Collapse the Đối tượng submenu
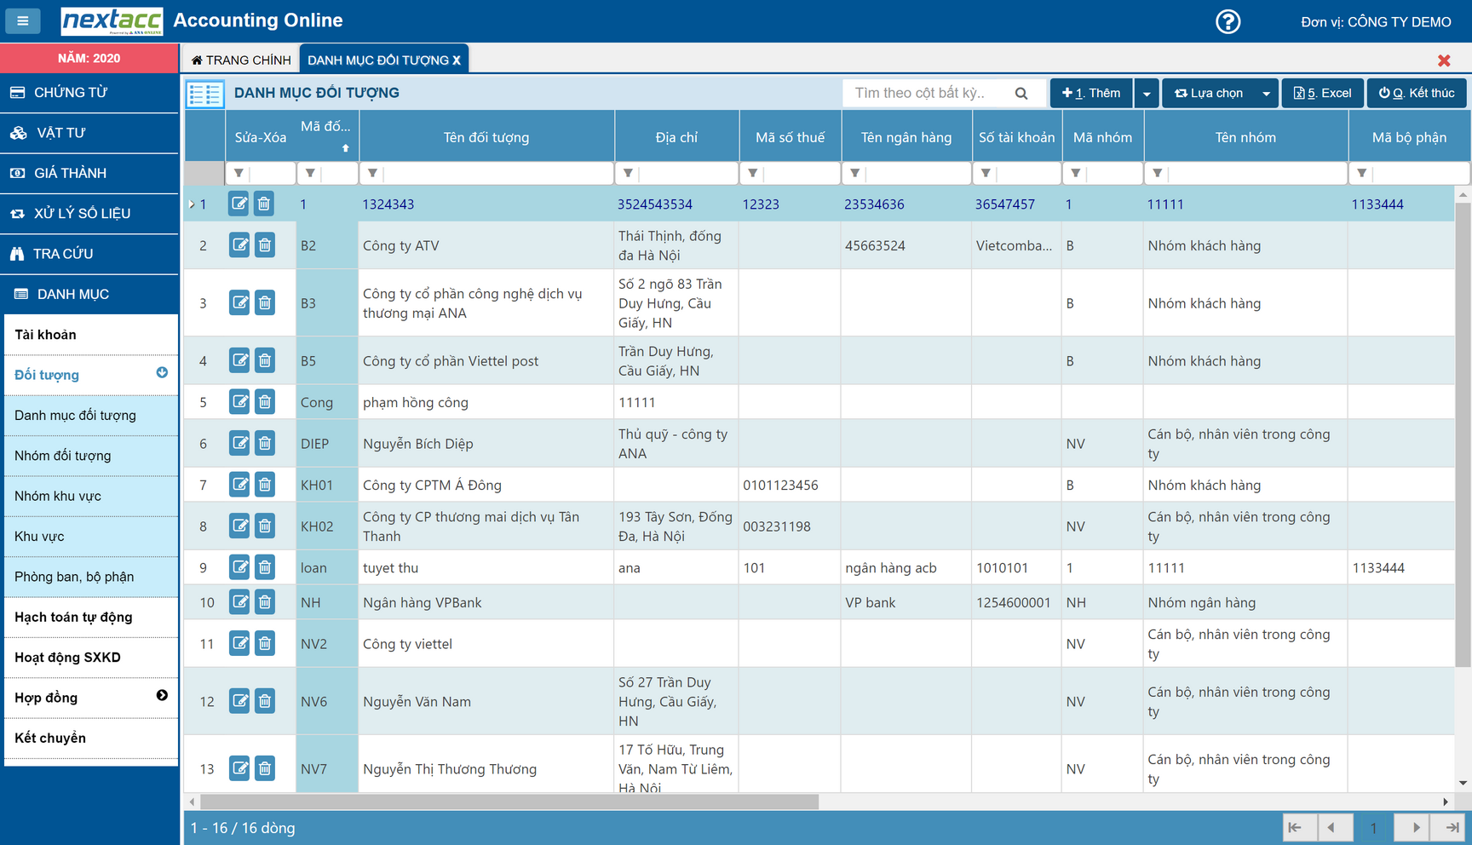Screen dimensions: 1472x845 click(x=162, y=373)
